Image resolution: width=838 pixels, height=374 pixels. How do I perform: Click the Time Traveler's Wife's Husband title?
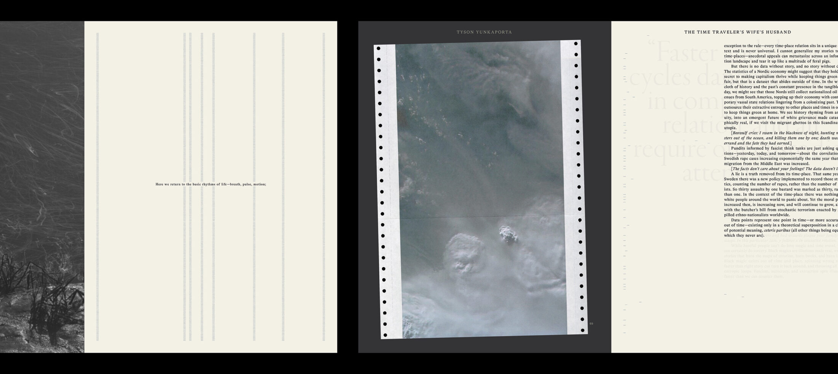click(x=737, y=32)
